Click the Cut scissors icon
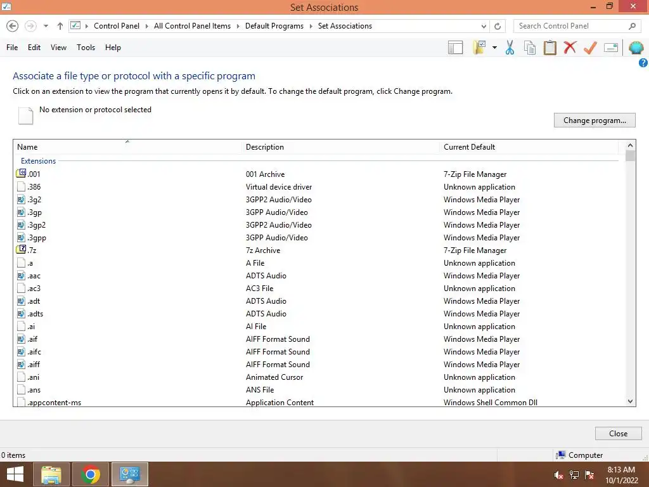Image resolution: width=649 pixels, height=487 pixels. [510, 48]
